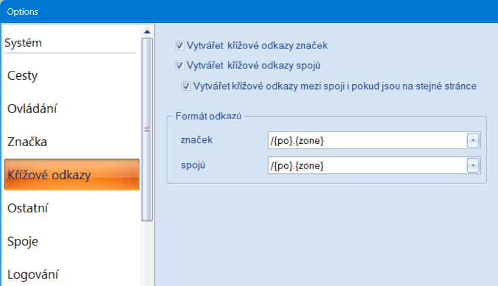Open the Logování category
The width and height of the screenshot is (498, 286).
[x=72, y=274]
